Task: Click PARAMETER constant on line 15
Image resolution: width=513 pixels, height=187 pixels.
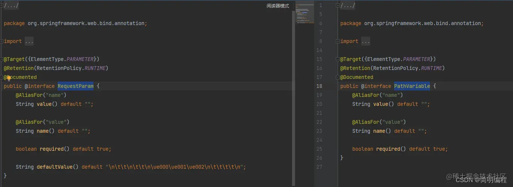Action: [x=417, y=59]
